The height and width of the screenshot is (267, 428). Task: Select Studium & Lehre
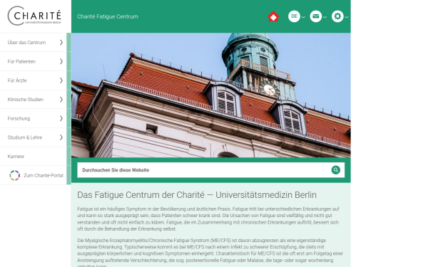pos(24,137)
